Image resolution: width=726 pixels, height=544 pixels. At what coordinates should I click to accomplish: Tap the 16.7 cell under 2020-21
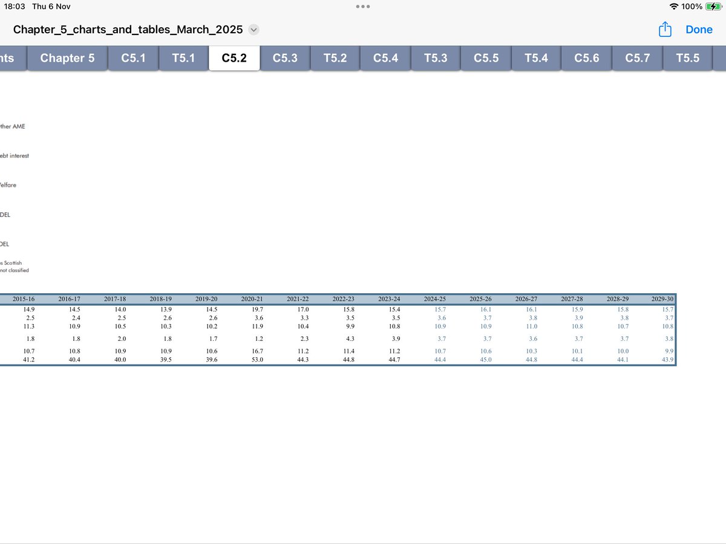click(x=257, y=351)
